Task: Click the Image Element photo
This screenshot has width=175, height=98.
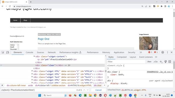Action: coord(148,43)
